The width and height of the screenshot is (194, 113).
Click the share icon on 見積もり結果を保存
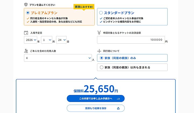pos(118,108)
